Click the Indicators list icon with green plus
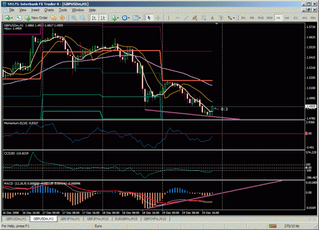The image size is (319, 230). pyautogui.click(x=114, y=18)
